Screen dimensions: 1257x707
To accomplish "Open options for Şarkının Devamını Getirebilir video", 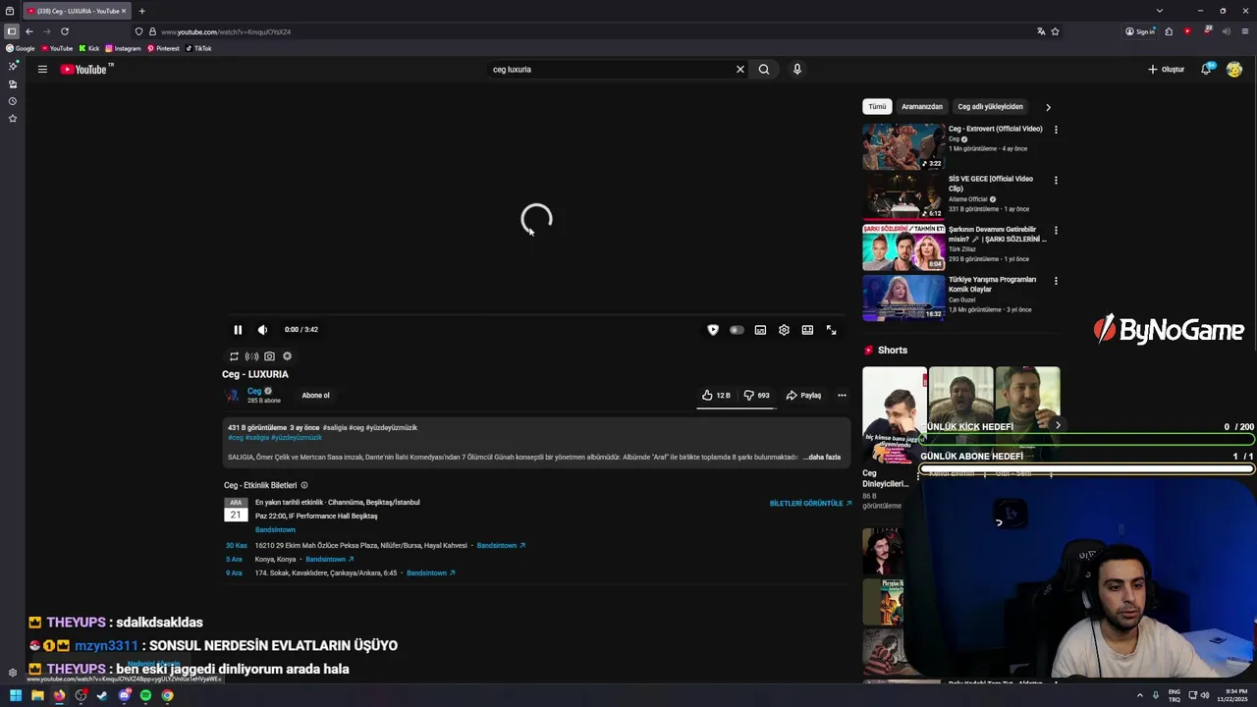I will coord(1056,231).
